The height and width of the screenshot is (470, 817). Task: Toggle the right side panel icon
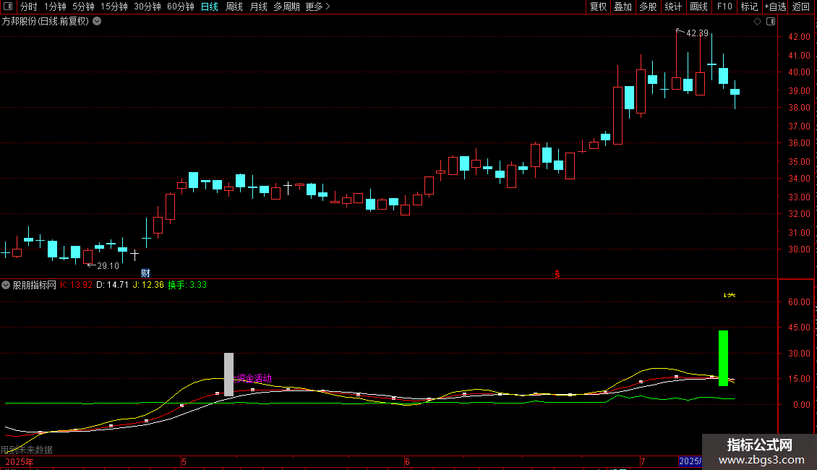(x=771, y=22)
